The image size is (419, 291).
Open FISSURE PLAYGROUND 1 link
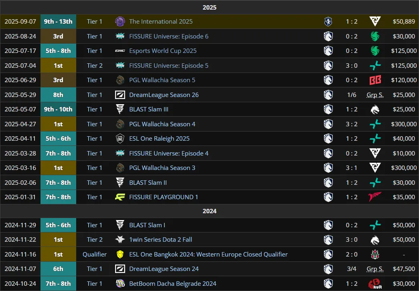point(164,197)
